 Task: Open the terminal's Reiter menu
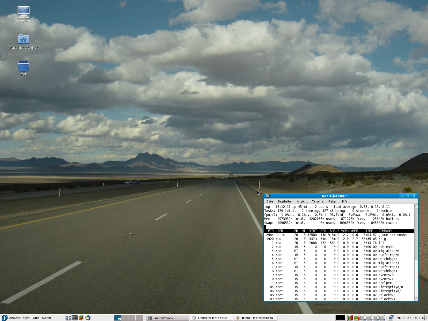pyautogui.click(x=332, y=201)
